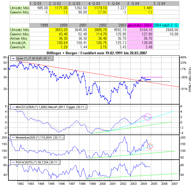Click the Momentum20/0 legend label
Screen dimensions: 191x188
(x=37, y=137)
